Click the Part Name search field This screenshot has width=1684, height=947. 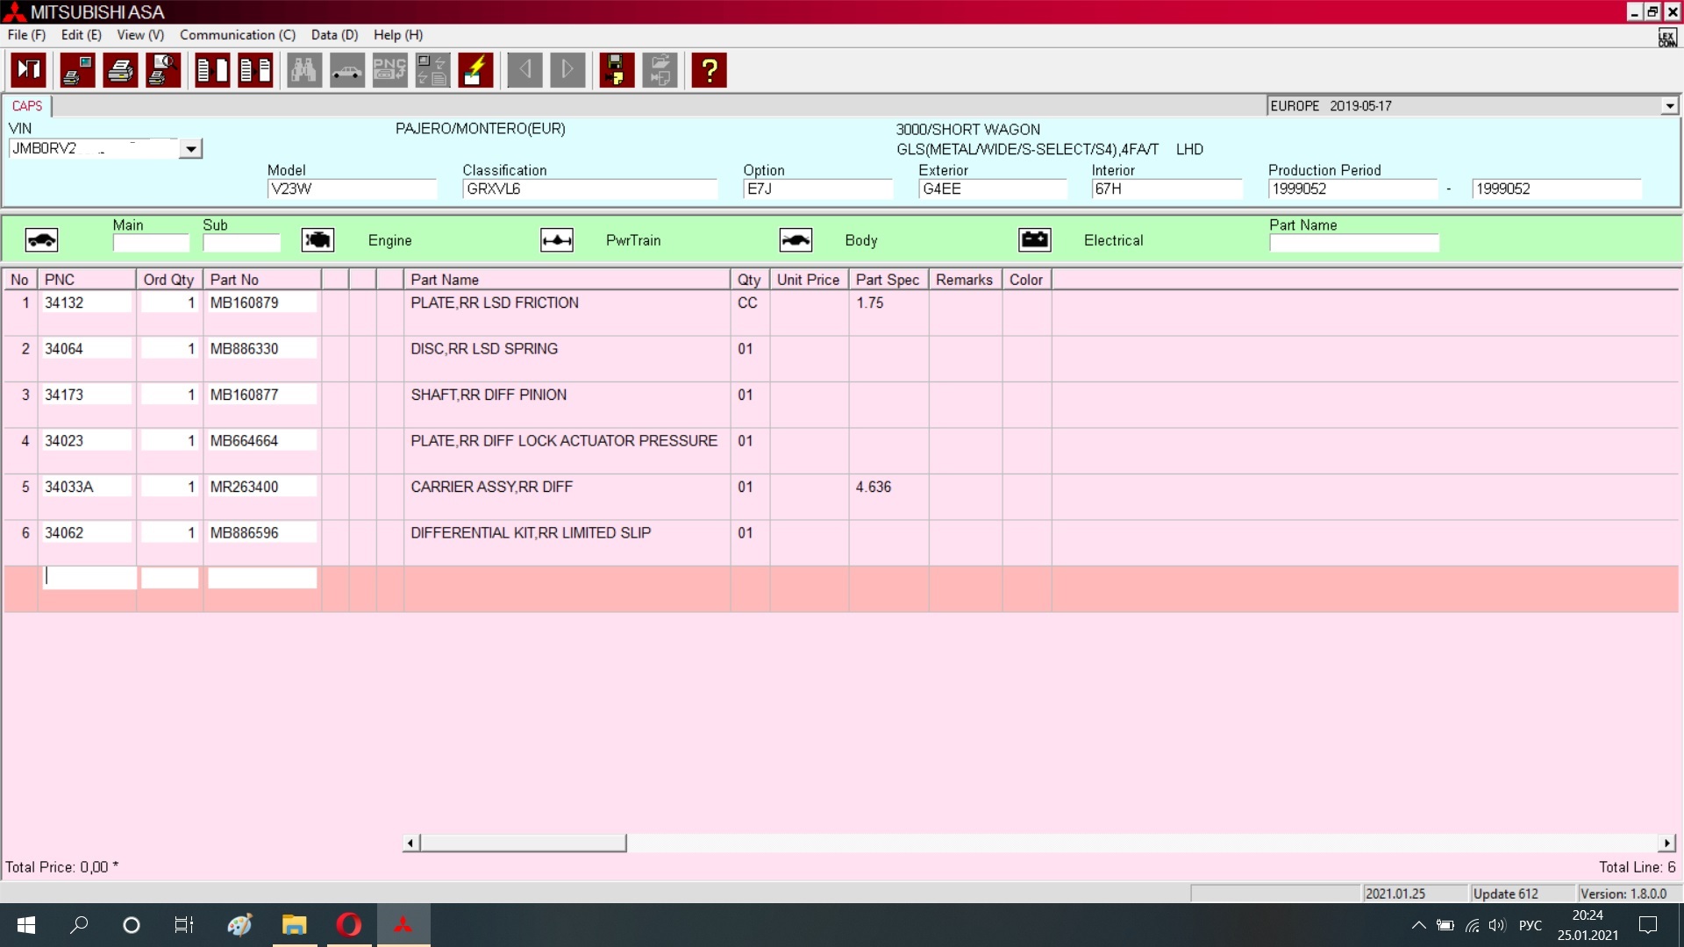pos(1353,243)
